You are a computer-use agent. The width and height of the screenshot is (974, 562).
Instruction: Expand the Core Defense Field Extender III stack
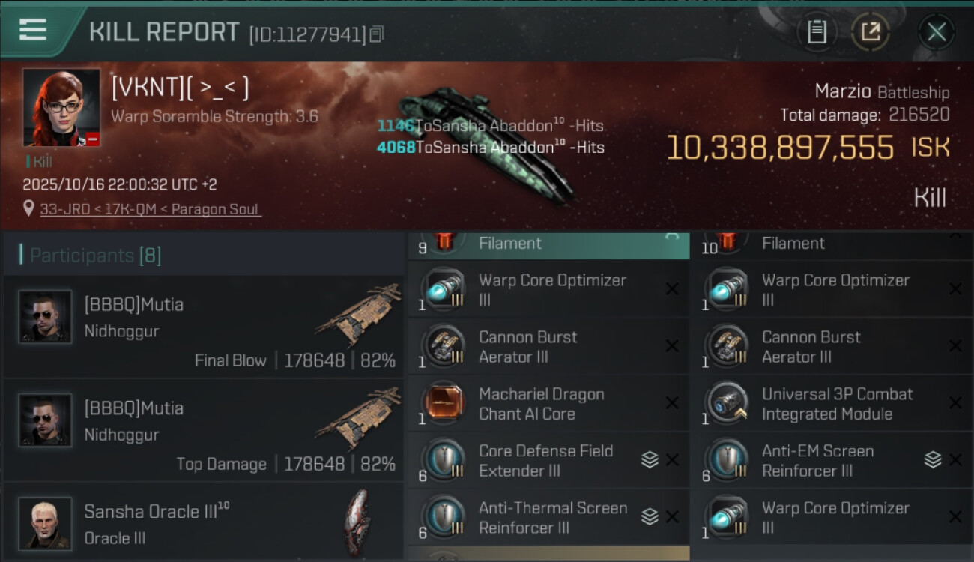tap(650, 460)
